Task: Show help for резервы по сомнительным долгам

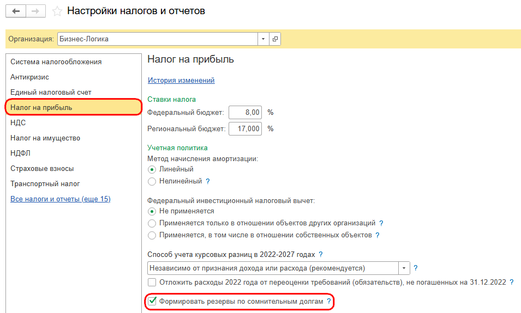Action: (x=329, y=301)
